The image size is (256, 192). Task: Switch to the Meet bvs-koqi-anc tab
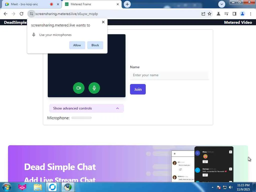pyautogui.click(x=30, y=4)
